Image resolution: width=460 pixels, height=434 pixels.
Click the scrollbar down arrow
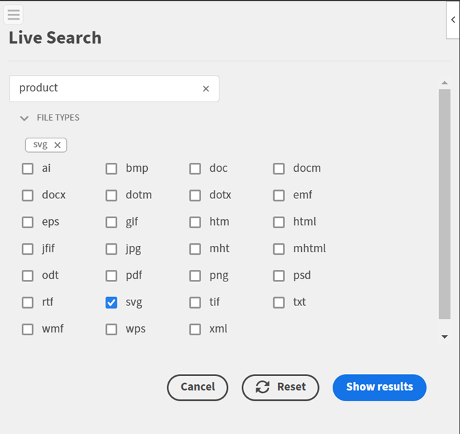point(444,337)
